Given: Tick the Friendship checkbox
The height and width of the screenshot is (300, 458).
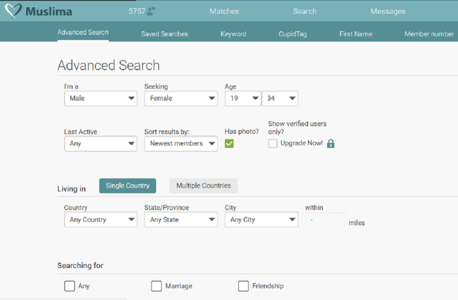Looking at the screenshot, I should pyautogui.click(x=243, y=286).
